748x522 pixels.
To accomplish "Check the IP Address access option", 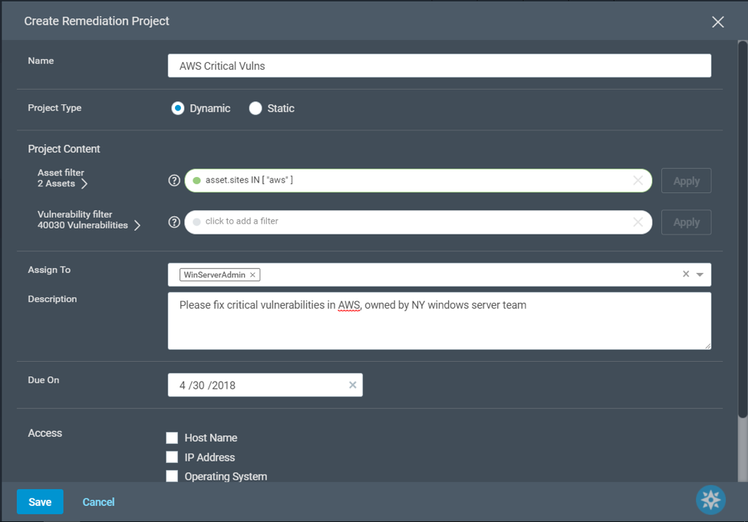I will (172, 457).
